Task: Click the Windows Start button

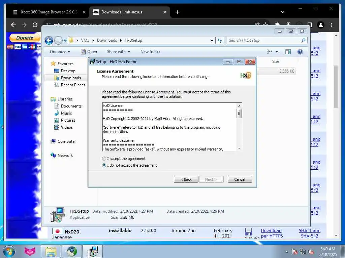Action: [9, 251]
